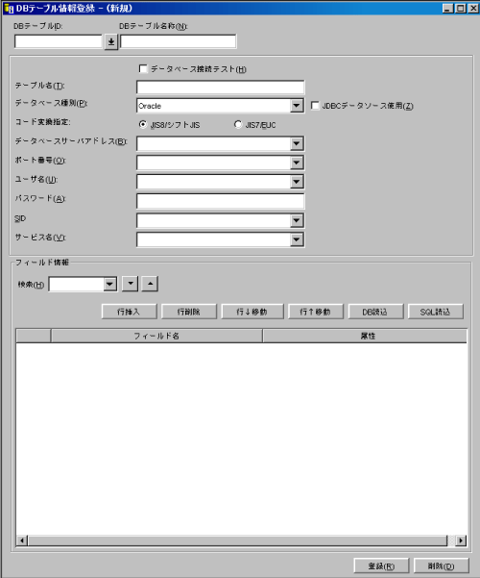Click the 行挿入 button
The height and width of the screenshot is (578, 480).
(130, 312)
